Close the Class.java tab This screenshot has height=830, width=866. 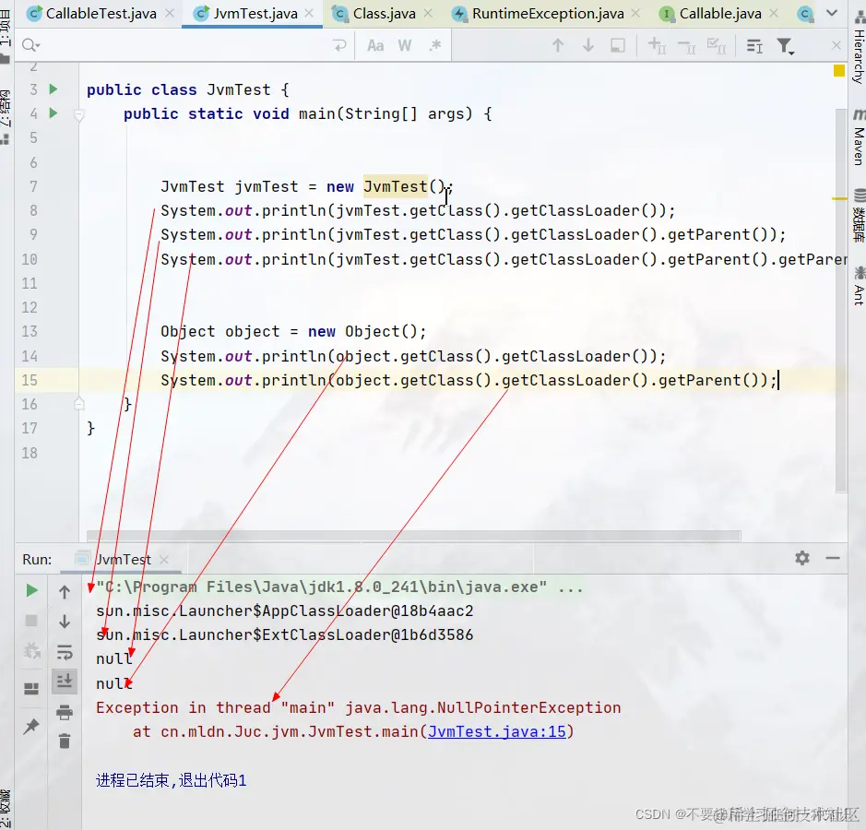pyautogui.click(x=428, y=13)
